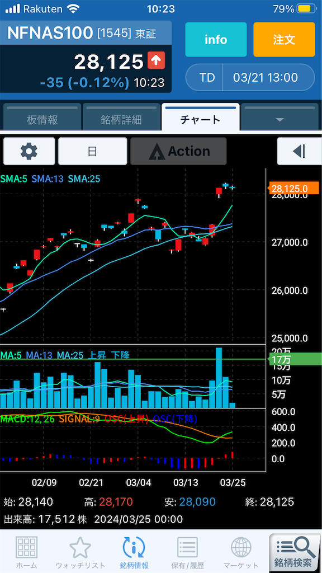Screen dimensions: 322x573
Task: Collapse chart side panel arrow button
Action: pos(299,151)
